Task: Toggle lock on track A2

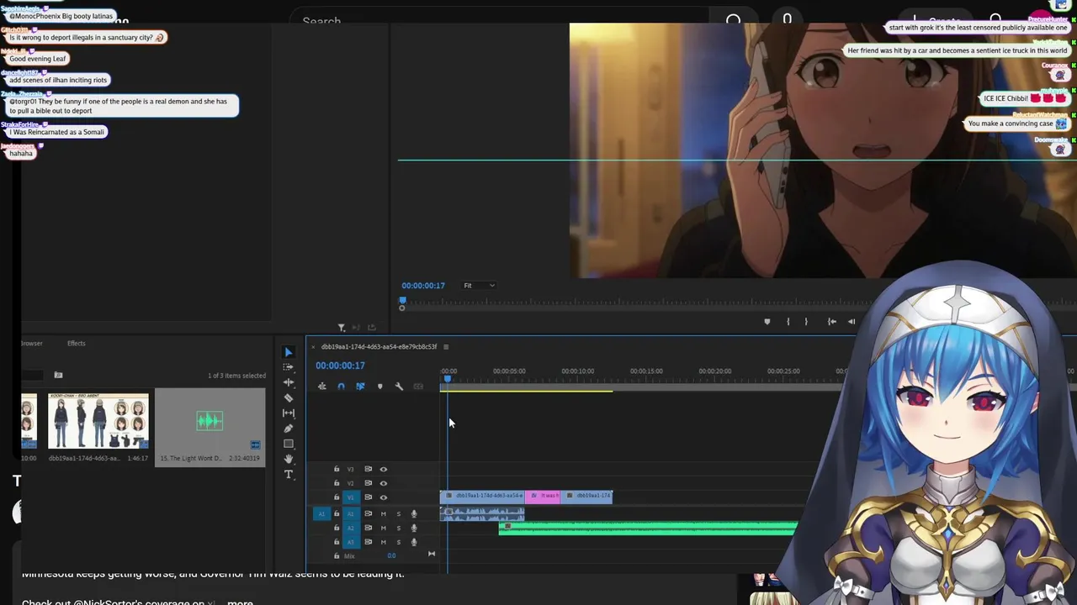Action: [x=337, y=528]
